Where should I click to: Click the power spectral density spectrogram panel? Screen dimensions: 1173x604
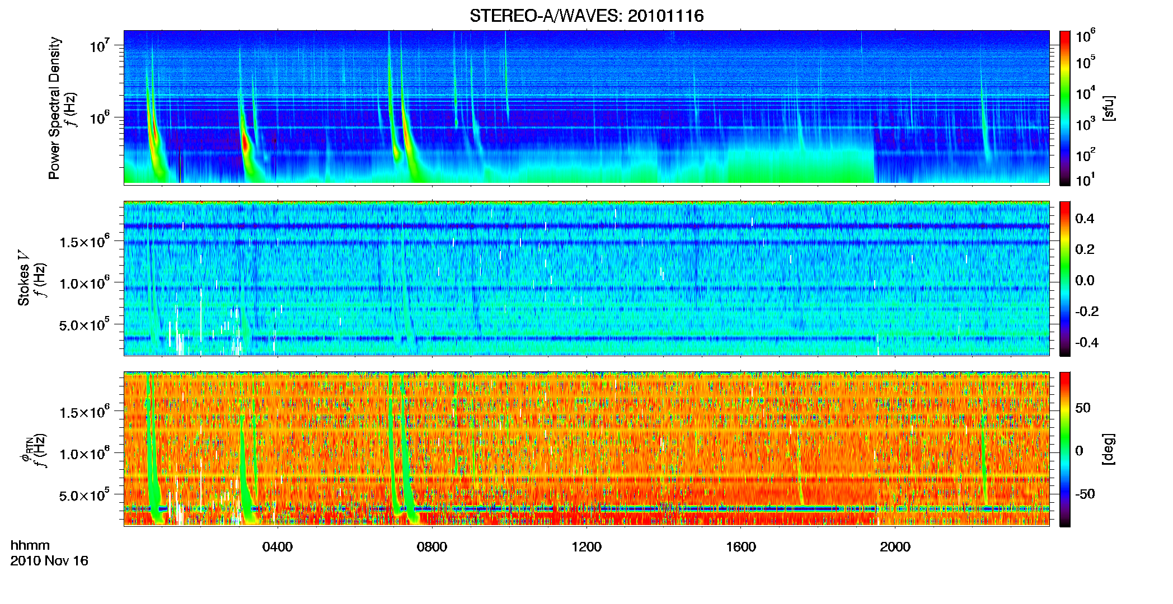pyautogui.click(x=586, y=107)
